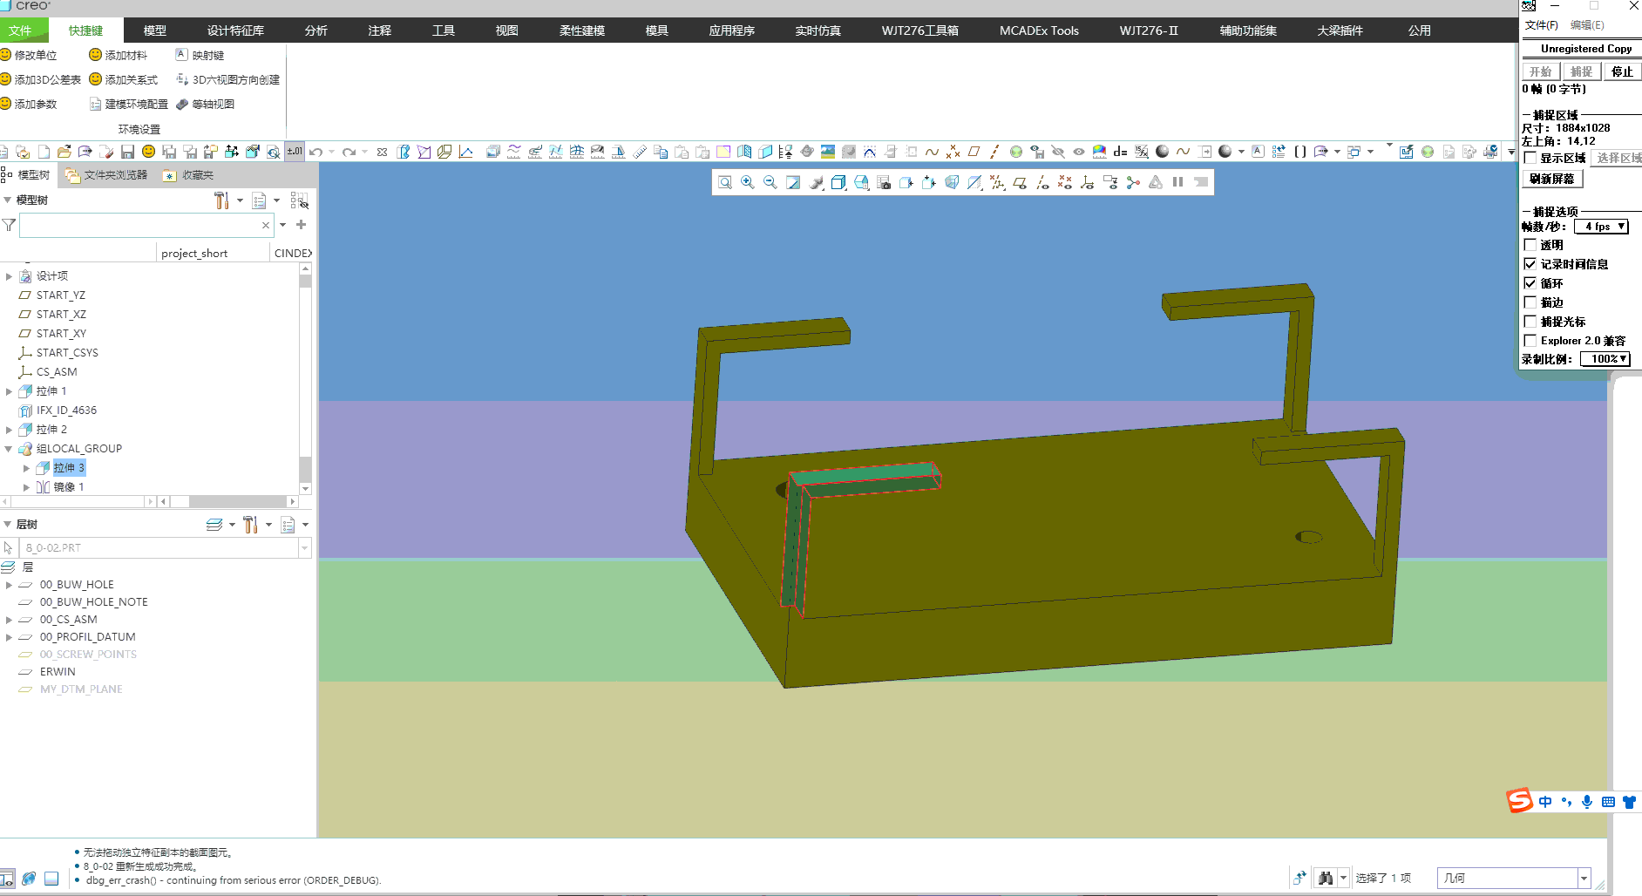The height and width of the screenshot is (896, 1642).
Task: Switch to the 收藏夹 tab
Action: click(188, 175)
